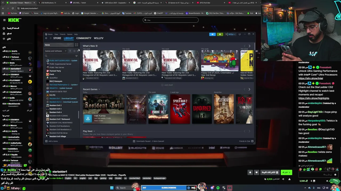Click the library game list scrollbar
341x191 pixels.
(79, 115)
